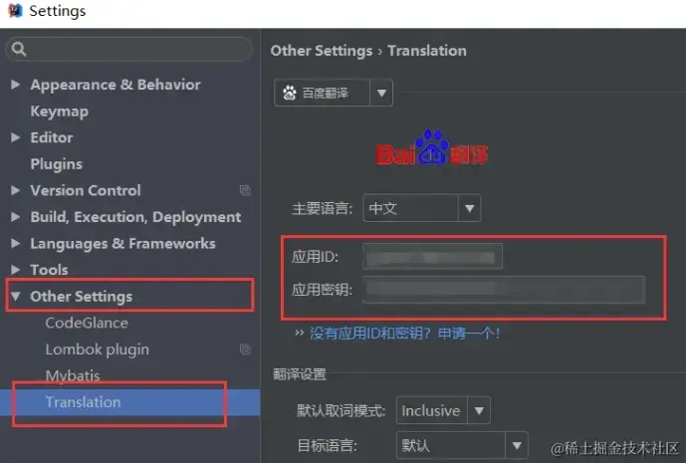Open the Keymap settings

point(59,112)
